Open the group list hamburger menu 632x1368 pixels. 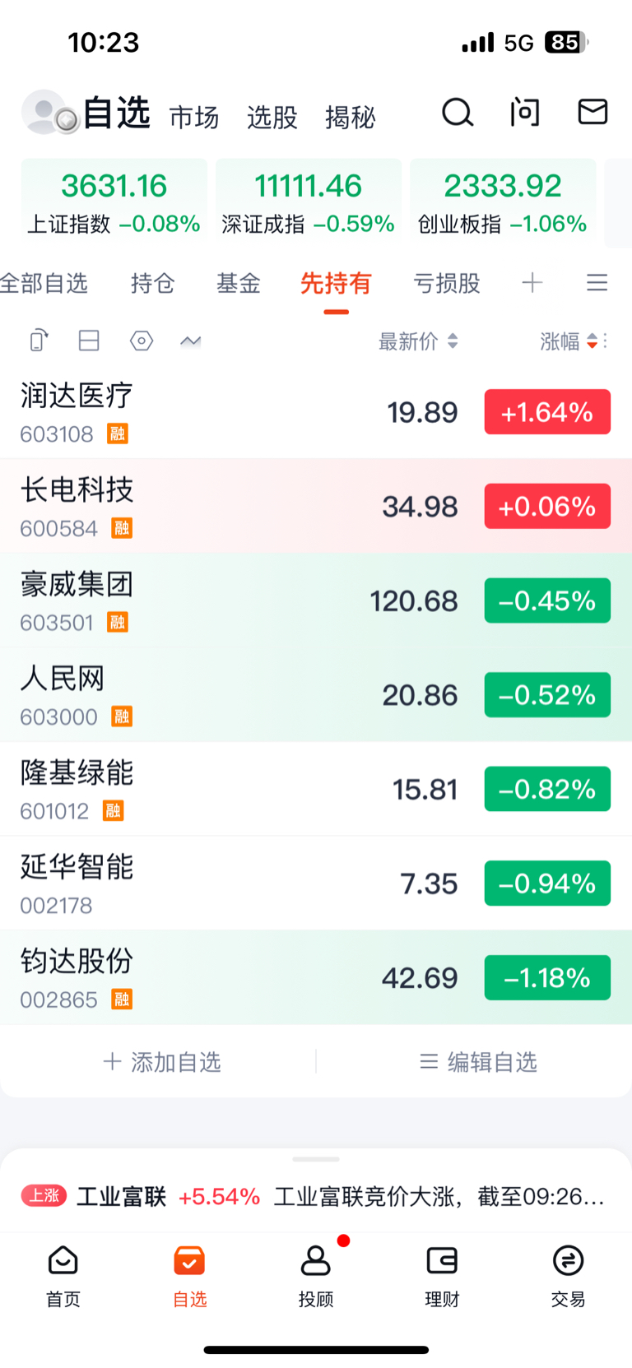pos(597,283)
